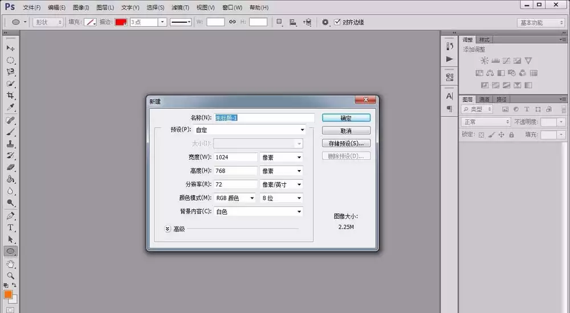
Task: Click the link width and height icon
Action: tap(233, 22)
